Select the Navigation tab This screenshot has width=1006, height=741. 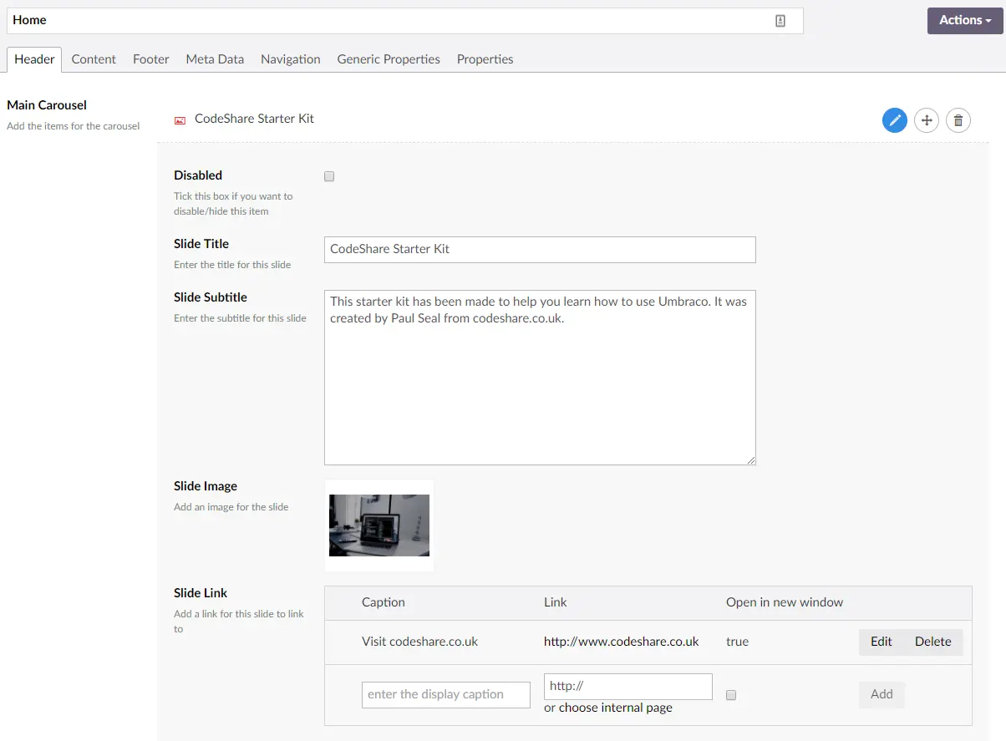(x=291, y=59)
